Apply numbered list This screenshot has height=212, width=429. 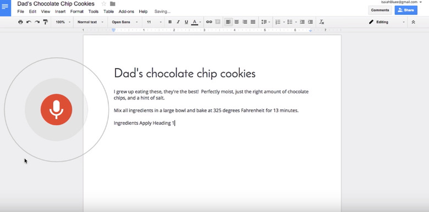[x=278, y=22]
